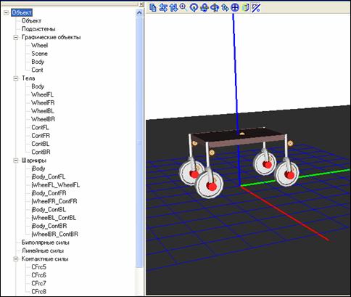Screen dimensions: 351x297
Task: Click the percent-style icon at toolbar end
Action: pyautogui.click(x=256, y=7)
